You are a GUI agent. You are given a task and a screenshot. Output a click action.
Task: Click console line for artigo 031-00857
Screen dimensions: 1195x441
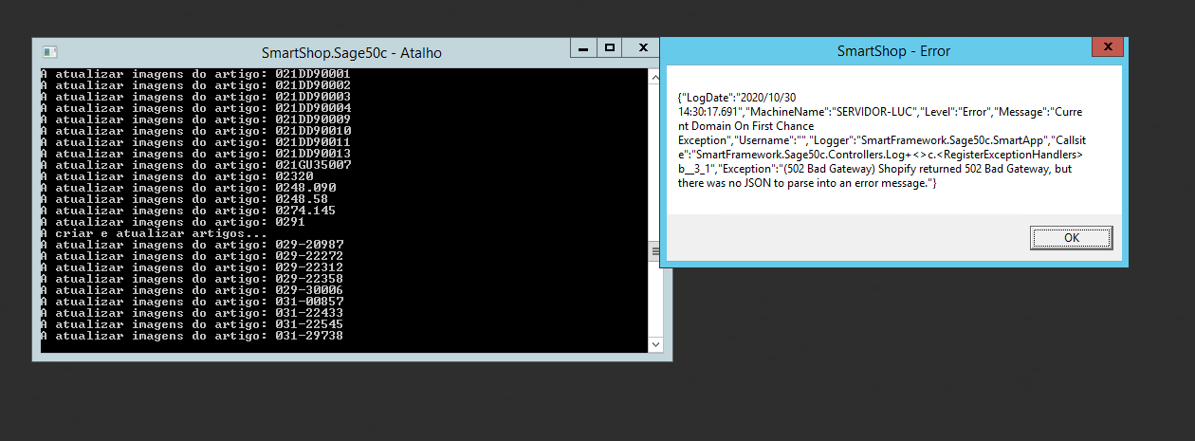coord(193,302)
